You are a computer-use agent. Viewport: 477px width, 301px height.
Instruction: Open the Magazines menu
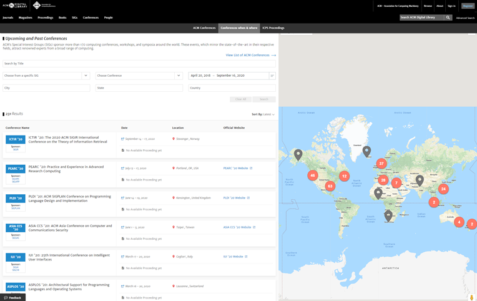point(26,17)
